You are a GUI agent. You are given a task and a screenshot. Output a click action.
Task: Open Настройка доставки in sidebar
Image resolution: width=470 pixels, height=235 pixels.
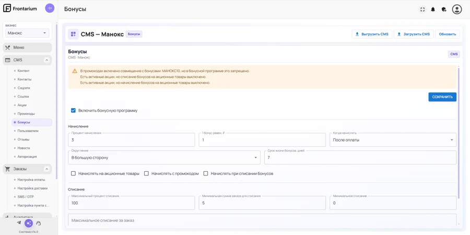32,188
